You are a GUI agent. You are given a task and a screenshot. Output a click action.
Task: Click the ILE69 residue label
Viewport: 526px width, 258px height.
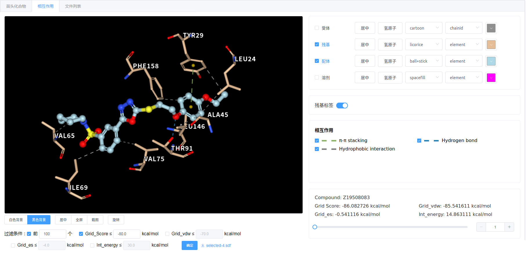[79, 188]
